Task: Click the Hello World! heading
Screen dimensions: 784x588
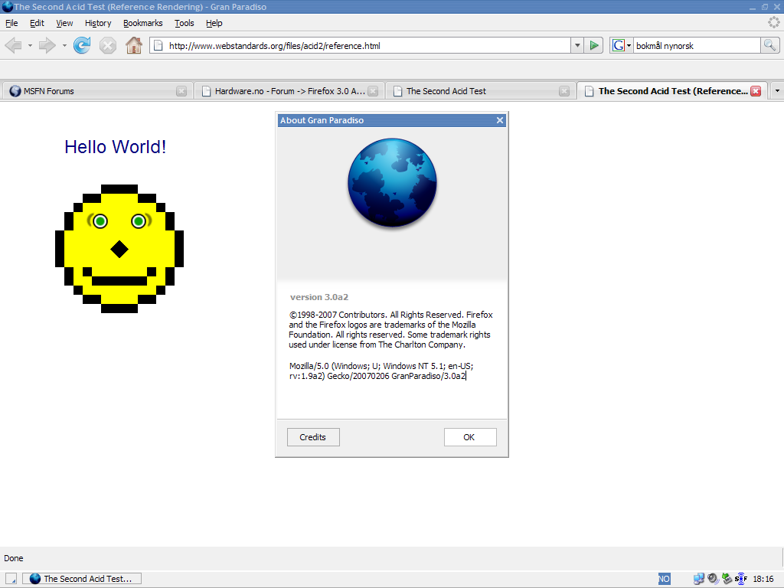Action: click(x=116, y=147)
